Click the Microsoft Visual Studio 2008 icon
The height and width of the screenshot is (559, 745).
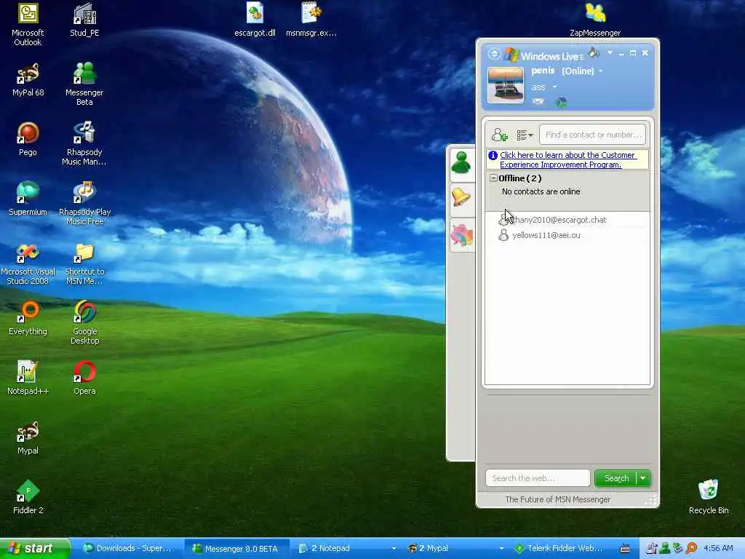[28, 263]
